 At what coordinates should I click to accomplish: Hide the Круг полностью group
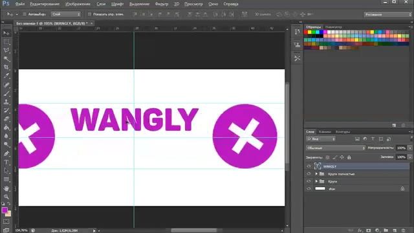(x=309, y=174)
